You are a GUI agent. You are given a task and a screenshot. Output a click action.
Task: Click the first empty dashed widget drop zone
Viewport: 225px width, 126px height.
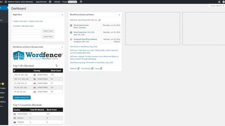153,29
